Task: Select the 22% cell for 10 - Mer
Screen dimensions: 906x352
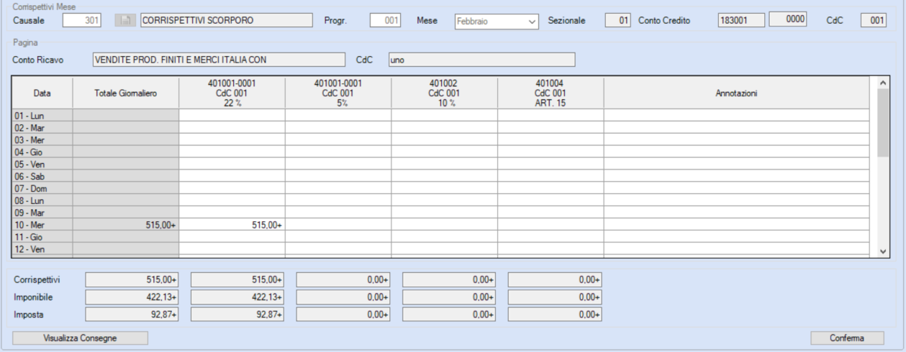Action: coord(232,225)
